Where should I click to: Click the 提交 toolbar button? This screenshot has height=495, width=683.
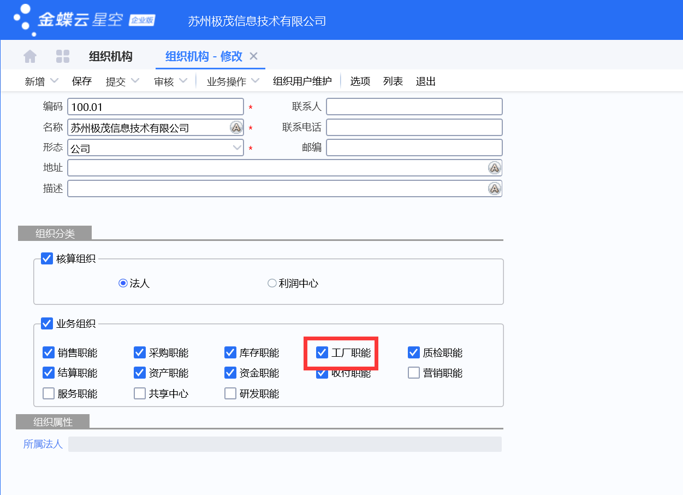pyautogui.click(x=116, y=81)
